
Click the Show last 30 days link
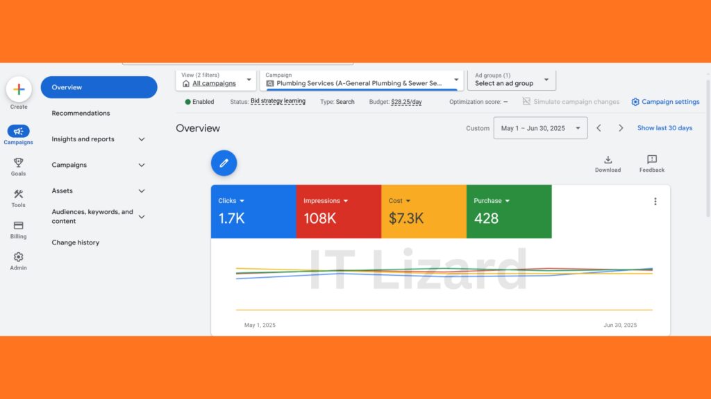point(664,128)
